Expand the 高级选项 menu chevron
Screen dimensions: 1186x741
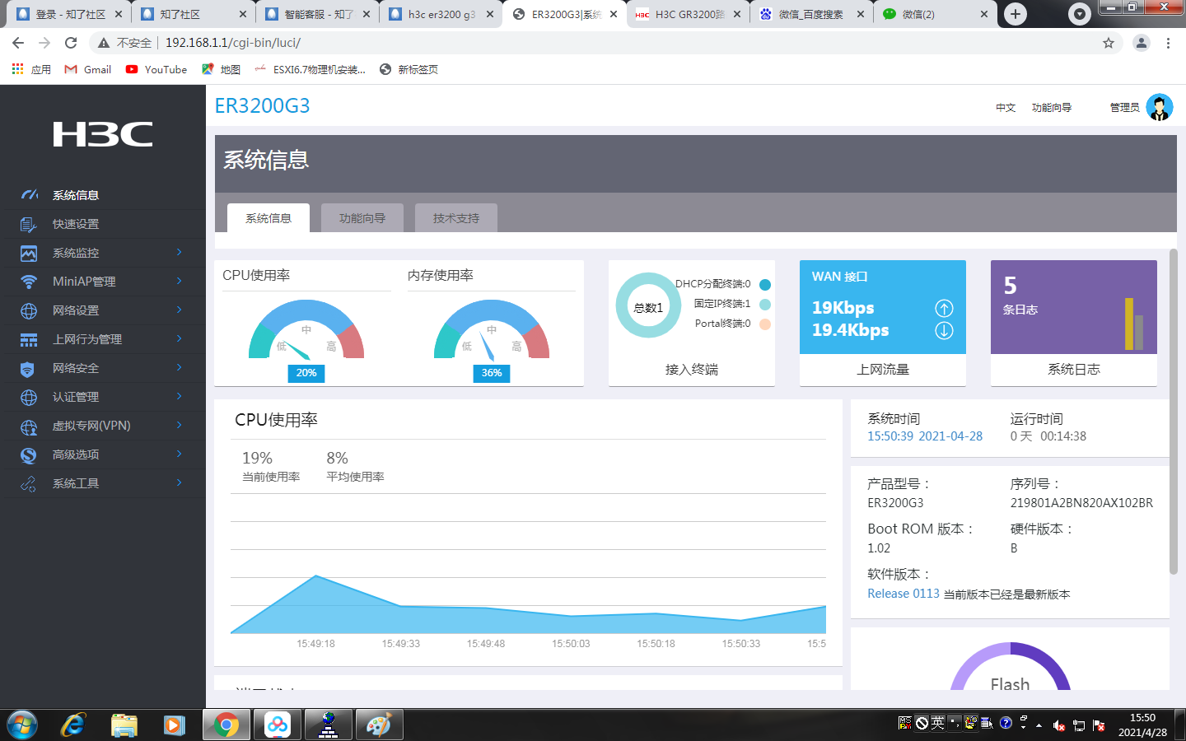[179, 454]
